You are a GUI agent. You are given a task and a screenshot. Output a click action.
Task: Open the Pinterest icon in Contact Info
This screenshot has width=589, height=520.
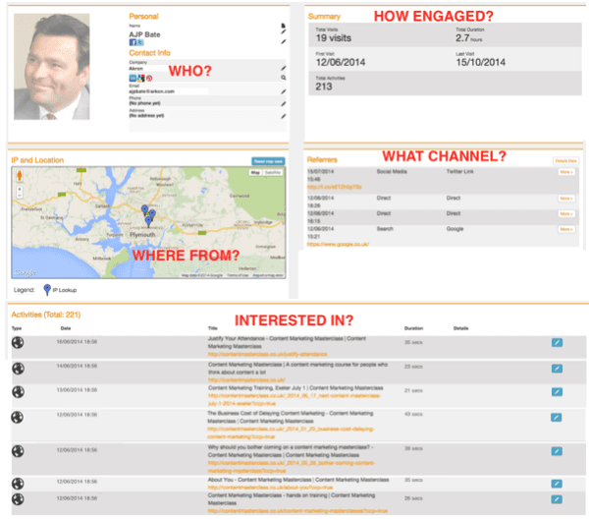click(150, 77)
